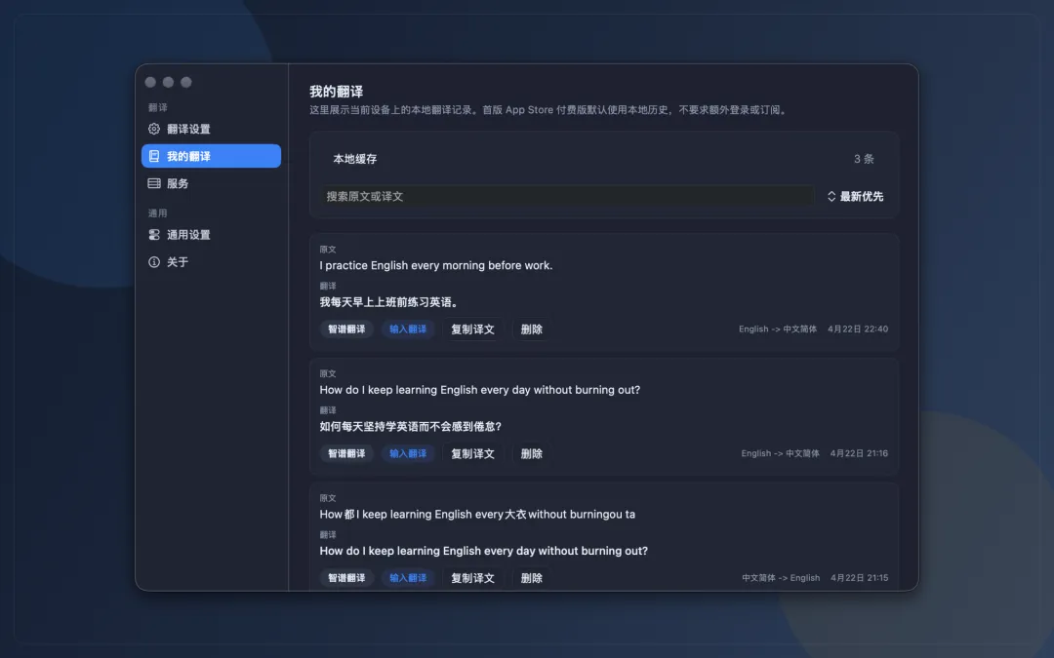Click the gear icon beside 翻译设置
Screen dimensions: 1054x658
point(154,129)
